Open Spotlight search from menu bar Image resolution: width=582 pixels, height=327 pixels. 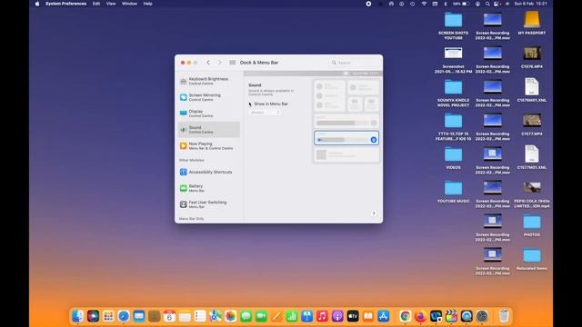[487, 4]
